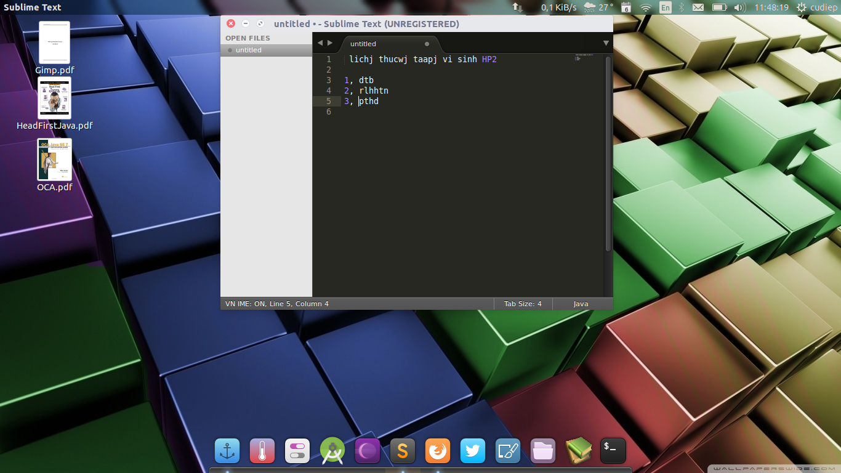Click line number 1 in the gutter

(x=329, y=59)
